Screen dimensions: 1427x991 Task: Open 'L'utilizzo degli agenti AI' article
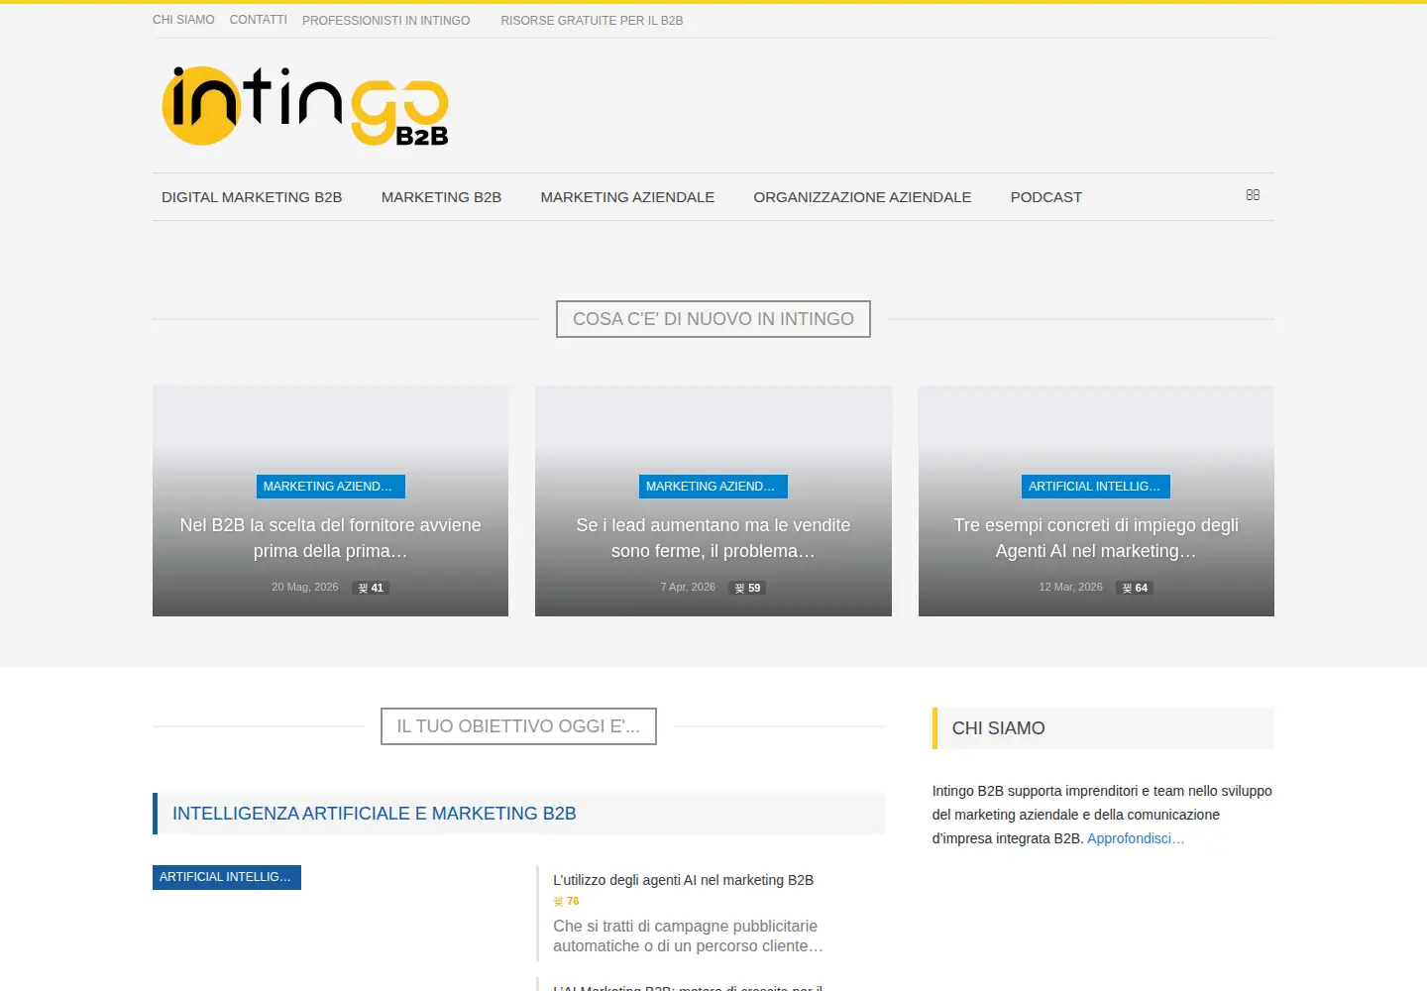683,880
